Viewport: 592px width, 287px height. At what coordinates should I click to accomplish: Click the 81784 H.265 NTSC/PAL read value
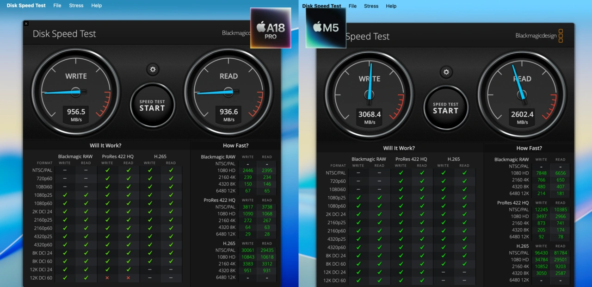(x=560, y=253)
